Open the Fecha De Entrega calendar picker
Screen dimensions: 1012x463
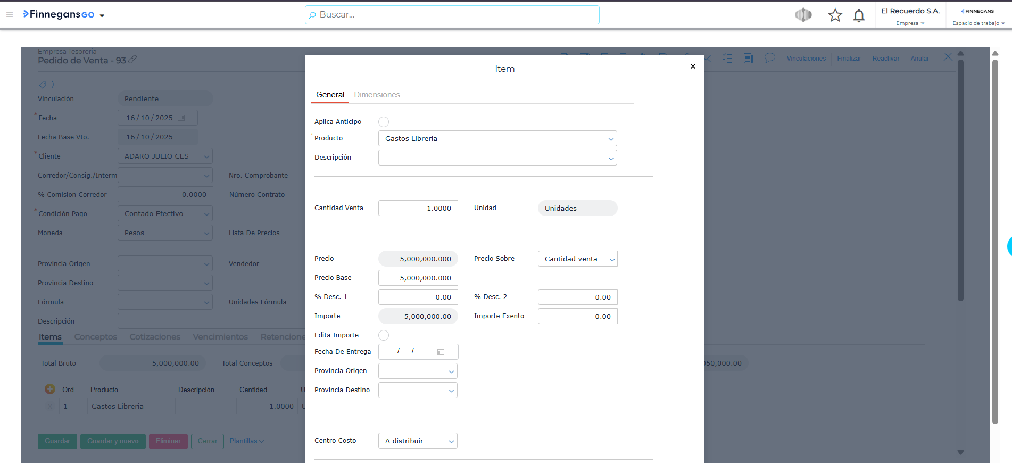point(441,352)
